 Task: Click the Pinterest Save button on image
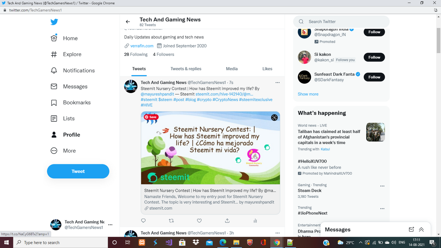pyautogui.click(x=151, y=117)
